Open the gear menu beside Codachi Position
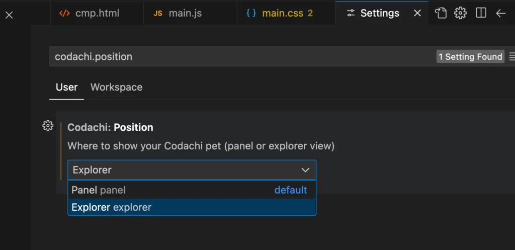 click(48, 125)
